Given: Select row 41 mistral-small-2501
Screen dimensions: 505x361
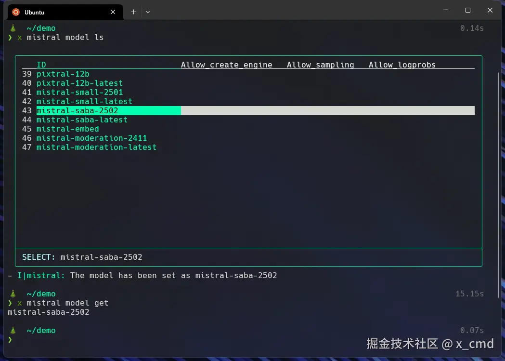Looking at the screenshot, I should tap(248, 92).
